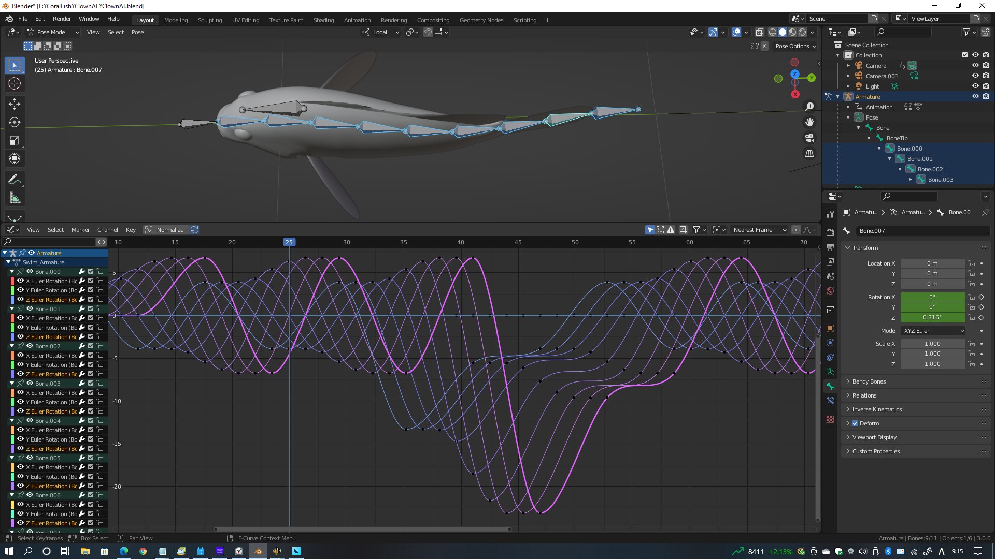This screenshot has width=995, height=559.
Task: Toggle Normalize in graph editor
Action: (x=165, y=230)
